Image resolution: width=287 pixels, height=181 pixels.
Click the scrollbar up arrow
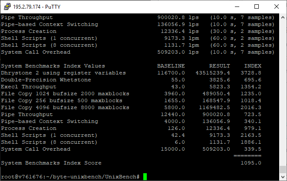(x=283, y=17)
